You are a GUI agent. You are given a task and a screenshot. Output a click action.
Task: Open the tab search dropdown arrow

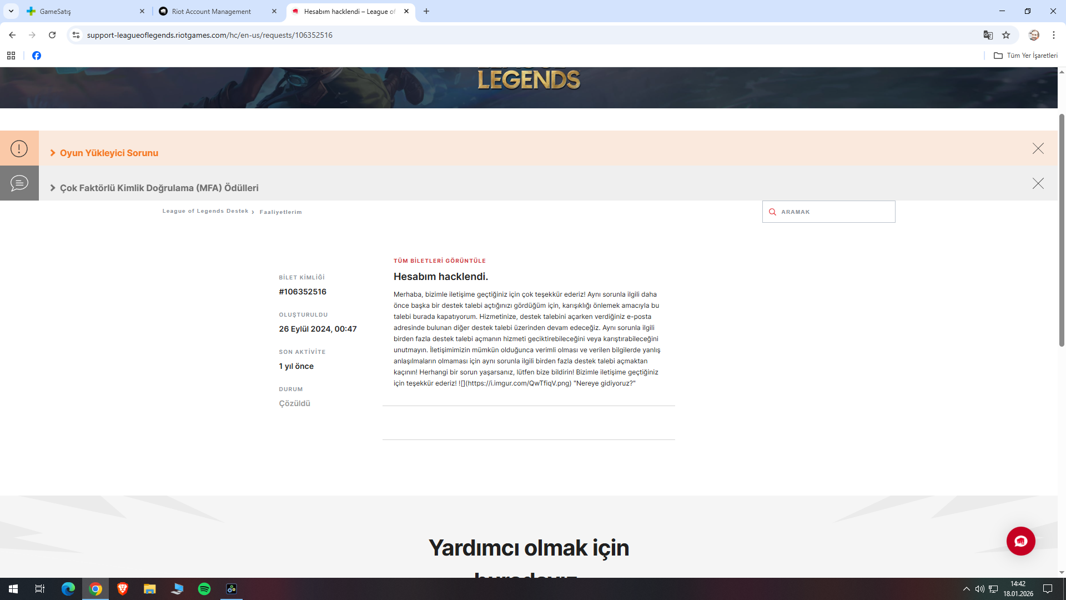pyautogui.click(x=11, y=11)
